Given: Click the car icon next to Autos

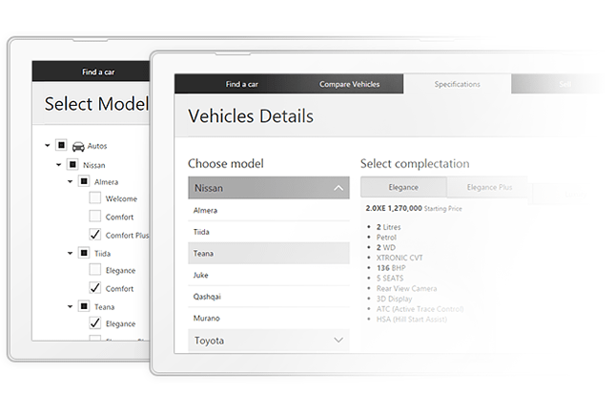Looking at the screenshot, I should pyautogui.click(x=78, y=147).
